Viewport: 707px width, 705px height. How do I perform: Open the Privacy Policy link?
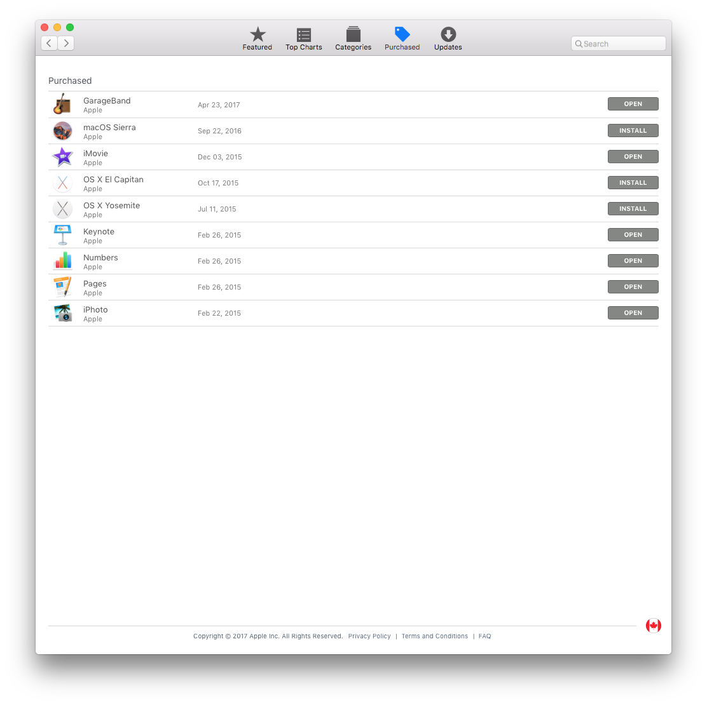[x=369, y=636]
